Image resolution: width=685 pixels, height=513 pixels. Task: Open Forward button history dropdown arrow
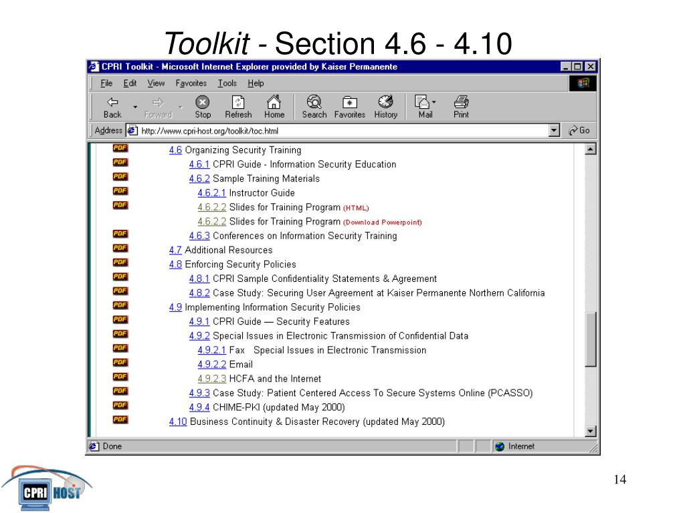click(x=181, y=107)
